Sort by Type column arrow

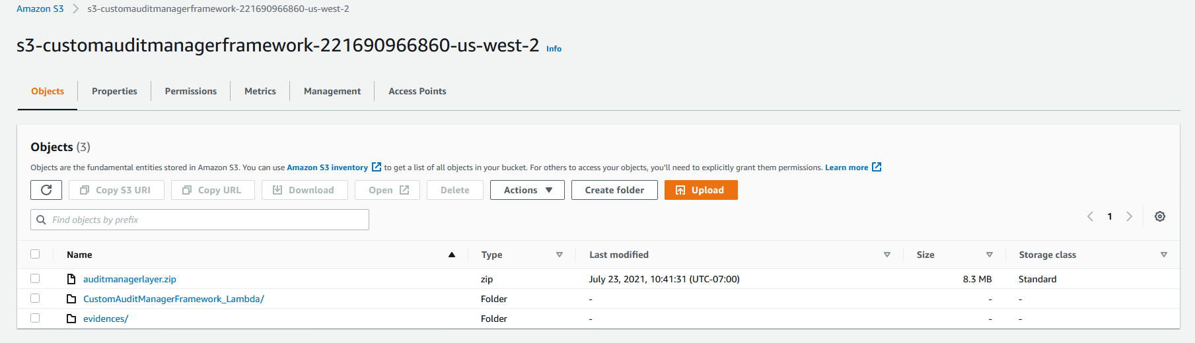pyautogui.click(x=560, y=255)
